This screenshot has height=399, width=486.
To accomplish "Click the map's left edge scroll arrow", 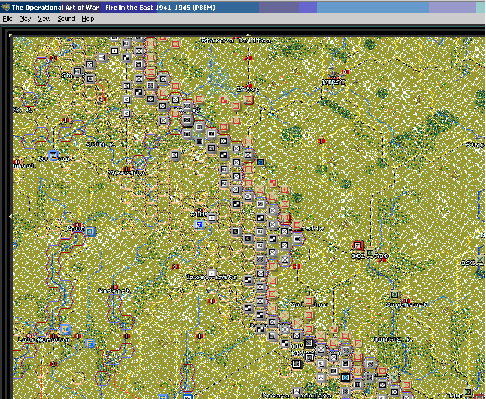I will coord(11,216).
